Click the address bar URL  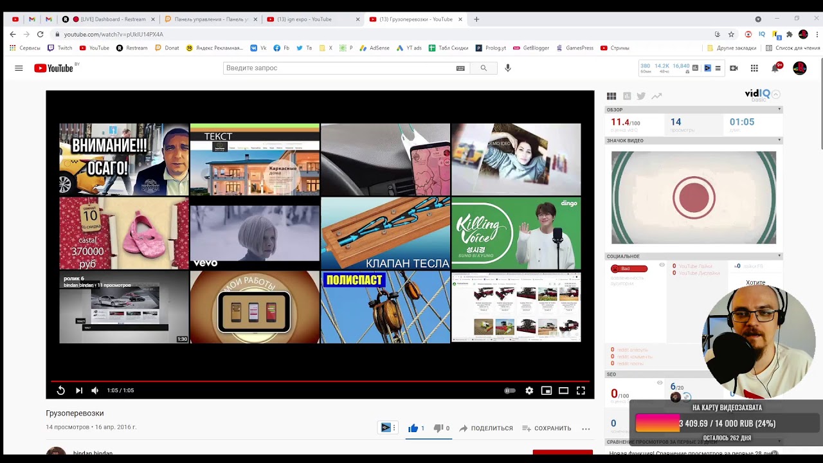pyautogui.click(x=114, y=34)
